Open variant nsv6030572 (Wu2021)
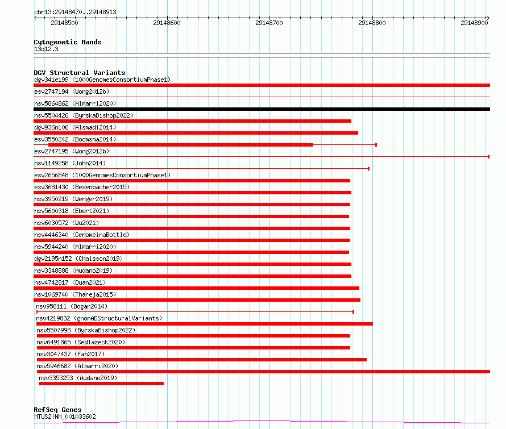 point(67,223)
